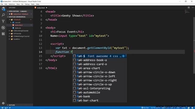195x109 pixels.
Task: Open the Debug view in activity bar
Action: tap(3, 28)
